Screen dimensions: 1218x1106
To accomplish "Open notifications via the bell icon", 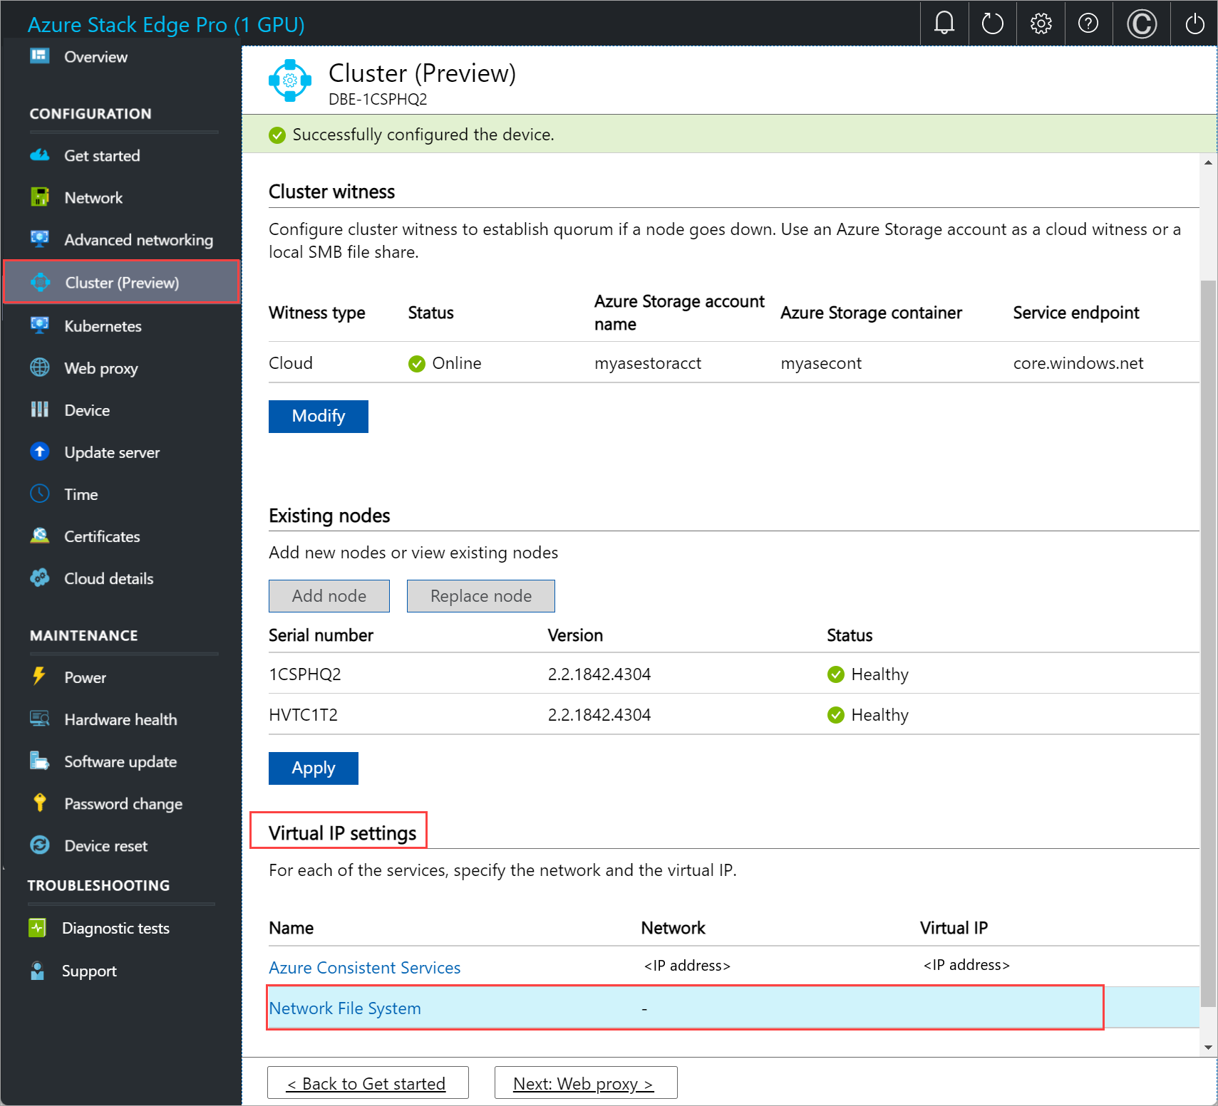I will click(944, 24).
